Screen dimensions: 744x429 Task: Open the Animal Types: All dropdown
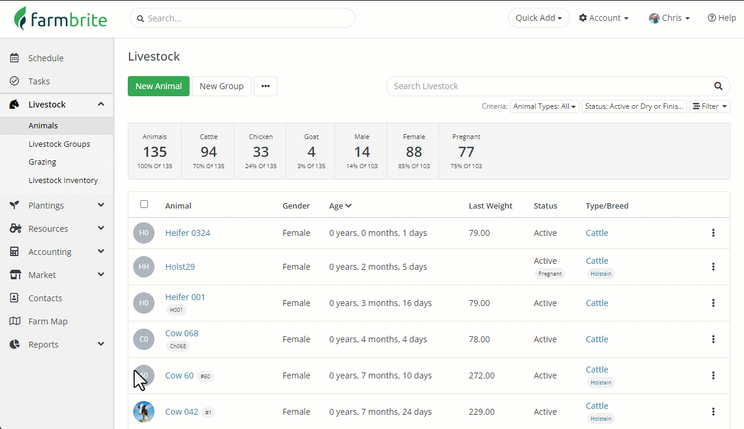[x=544, y=106]
